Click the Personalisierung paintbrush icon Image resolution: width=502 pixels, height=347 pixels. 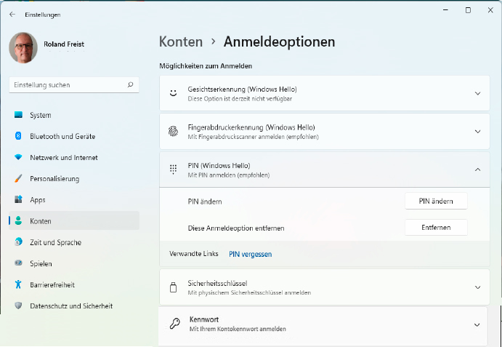click(x=18, y=178)
